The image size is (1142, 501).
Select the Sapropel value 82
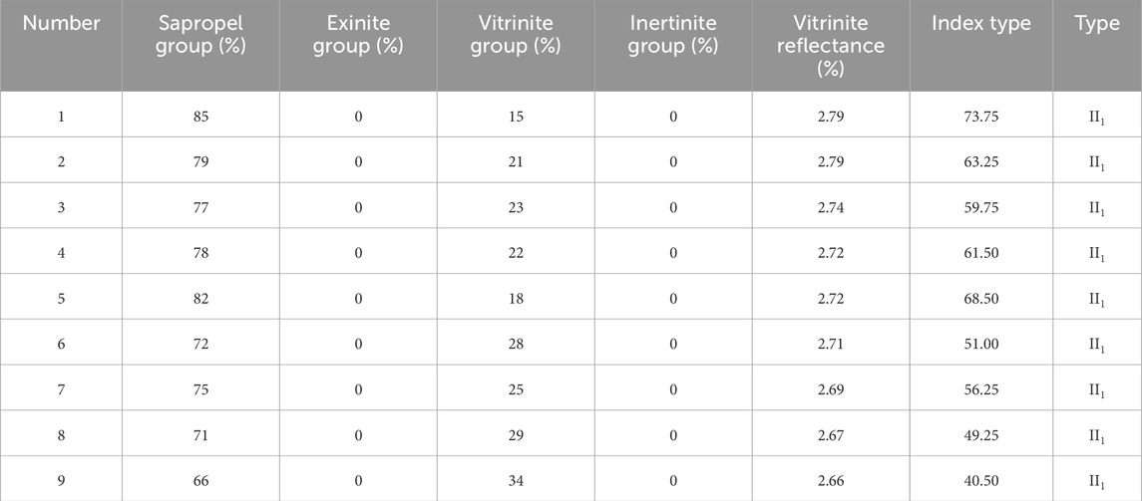[x=200, y=298]
